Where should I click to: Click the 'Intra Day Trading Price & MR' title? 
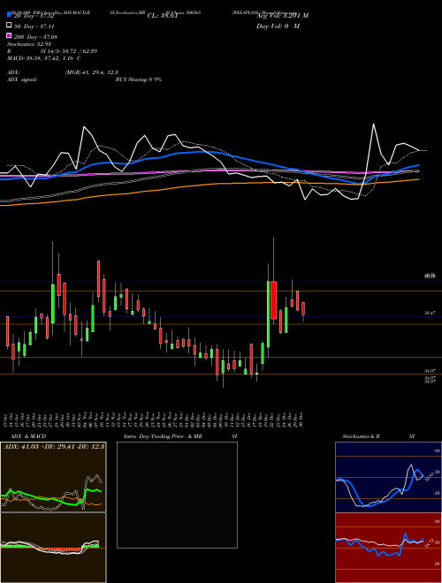[x=163, y=436]
